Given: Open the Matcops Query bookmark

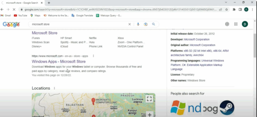Looking at the screenshot, I should [109, 16].
